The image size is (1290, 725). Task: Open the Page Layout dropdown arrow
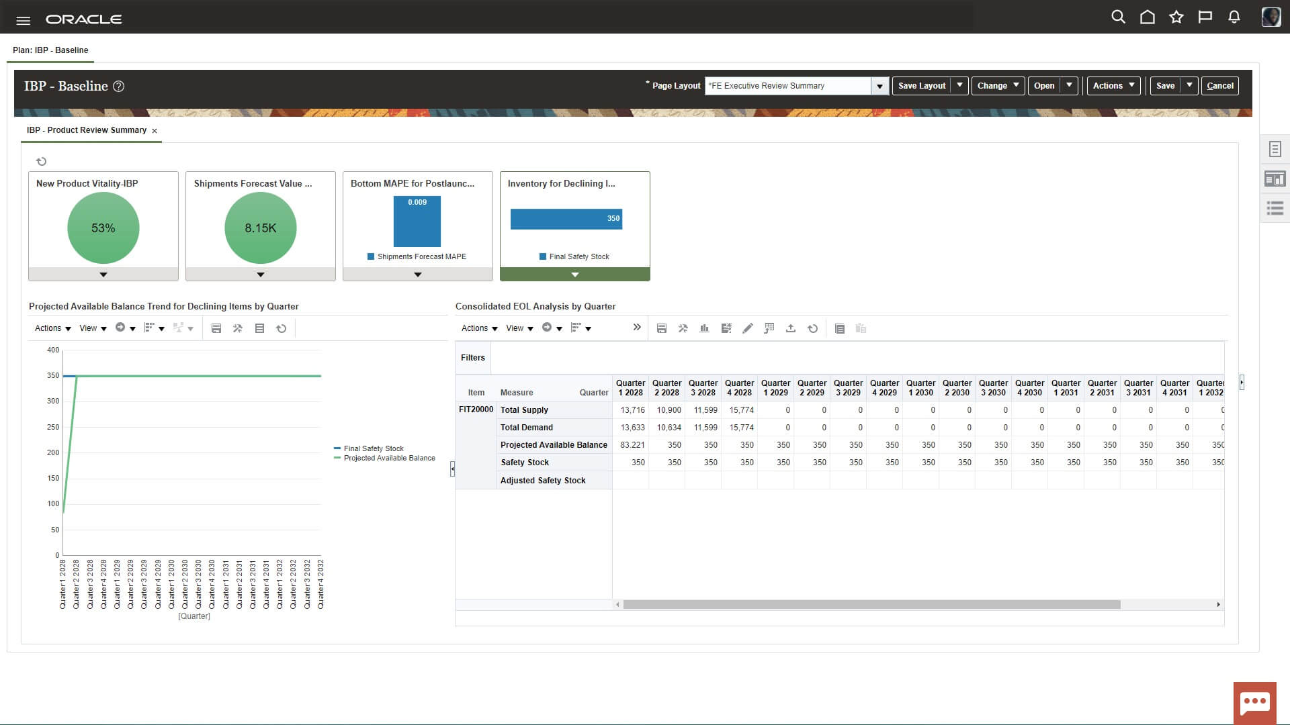879,86
